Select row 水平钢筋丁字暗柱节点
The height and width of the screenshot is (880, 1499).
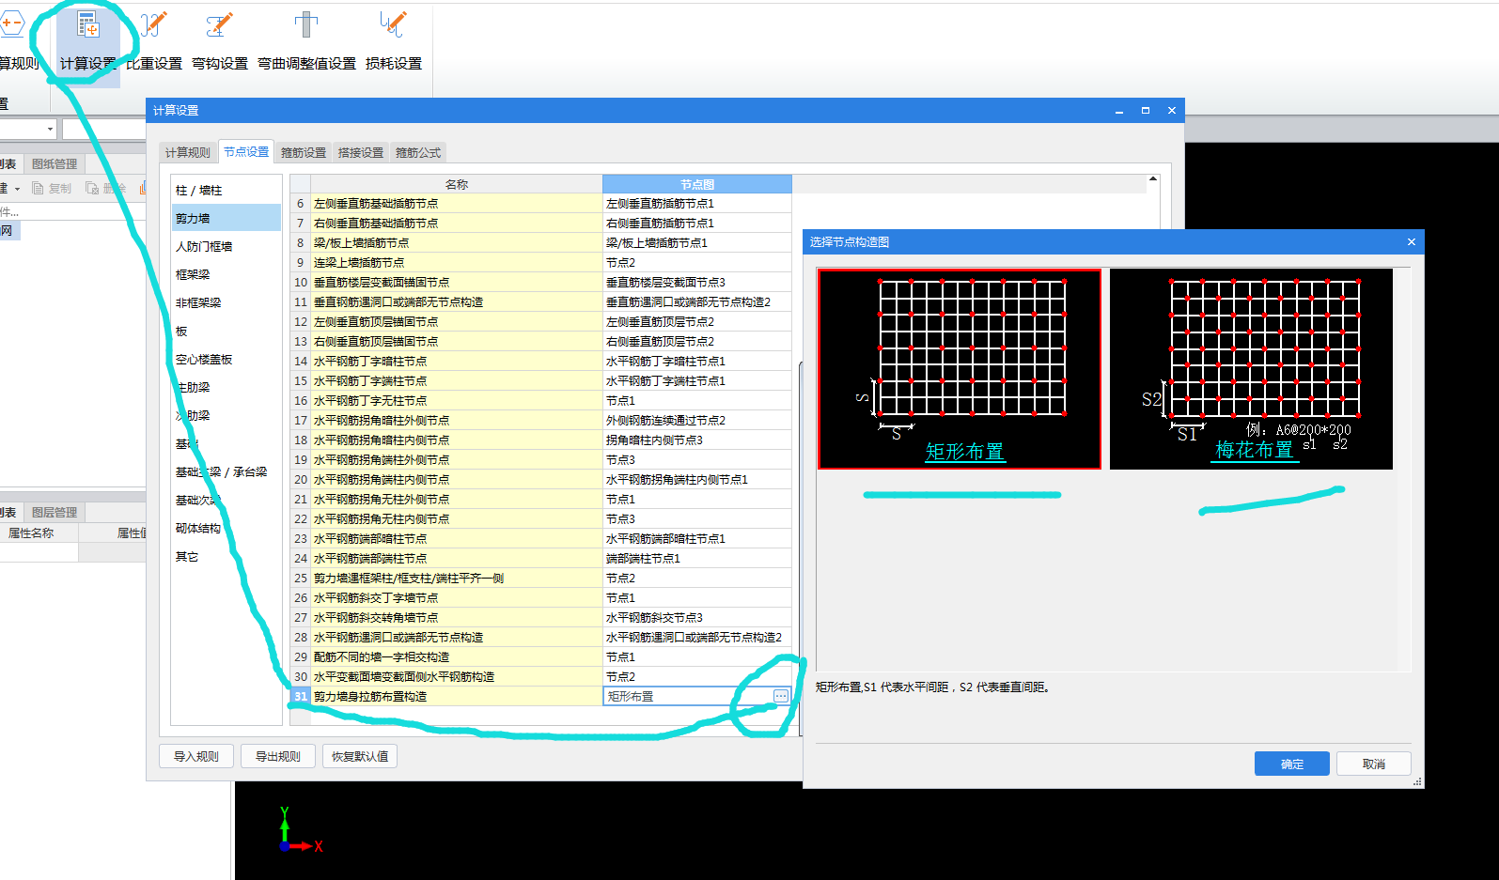click(x=457, y=361)
